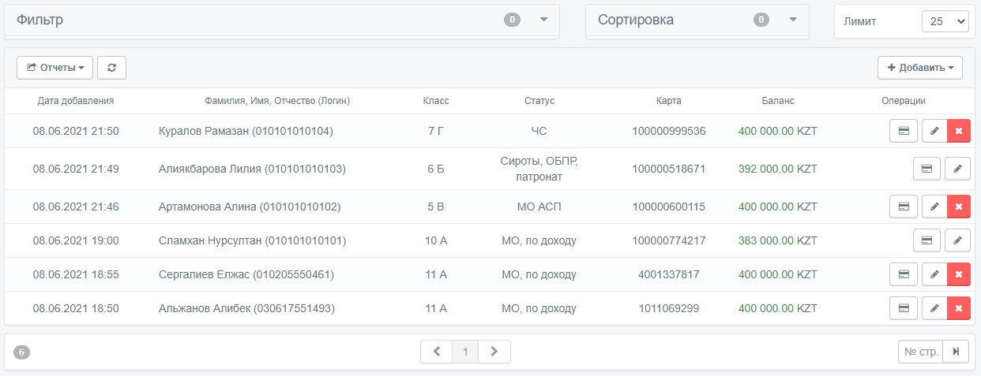Delete Куралов Рамазан with red cross

click(x=958, y=131)
